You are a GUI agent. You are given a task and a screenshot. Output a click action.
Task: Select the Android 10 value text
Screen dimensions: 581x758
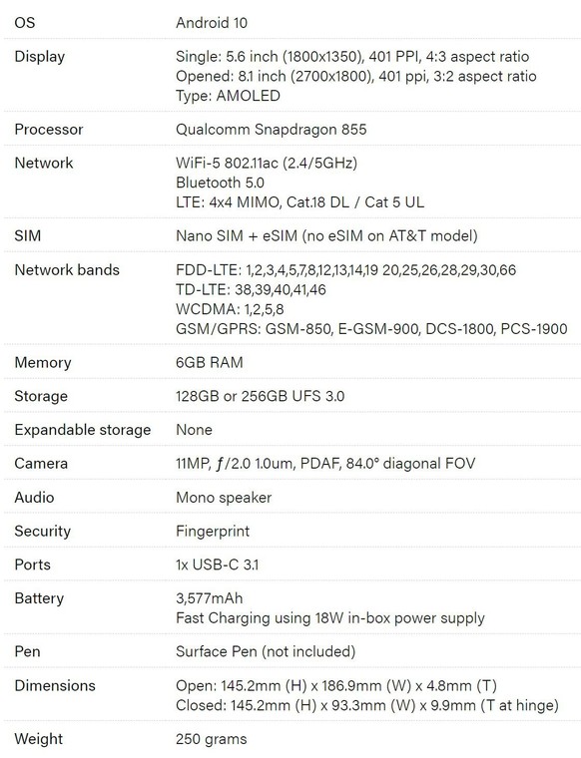tap(212, 23)
